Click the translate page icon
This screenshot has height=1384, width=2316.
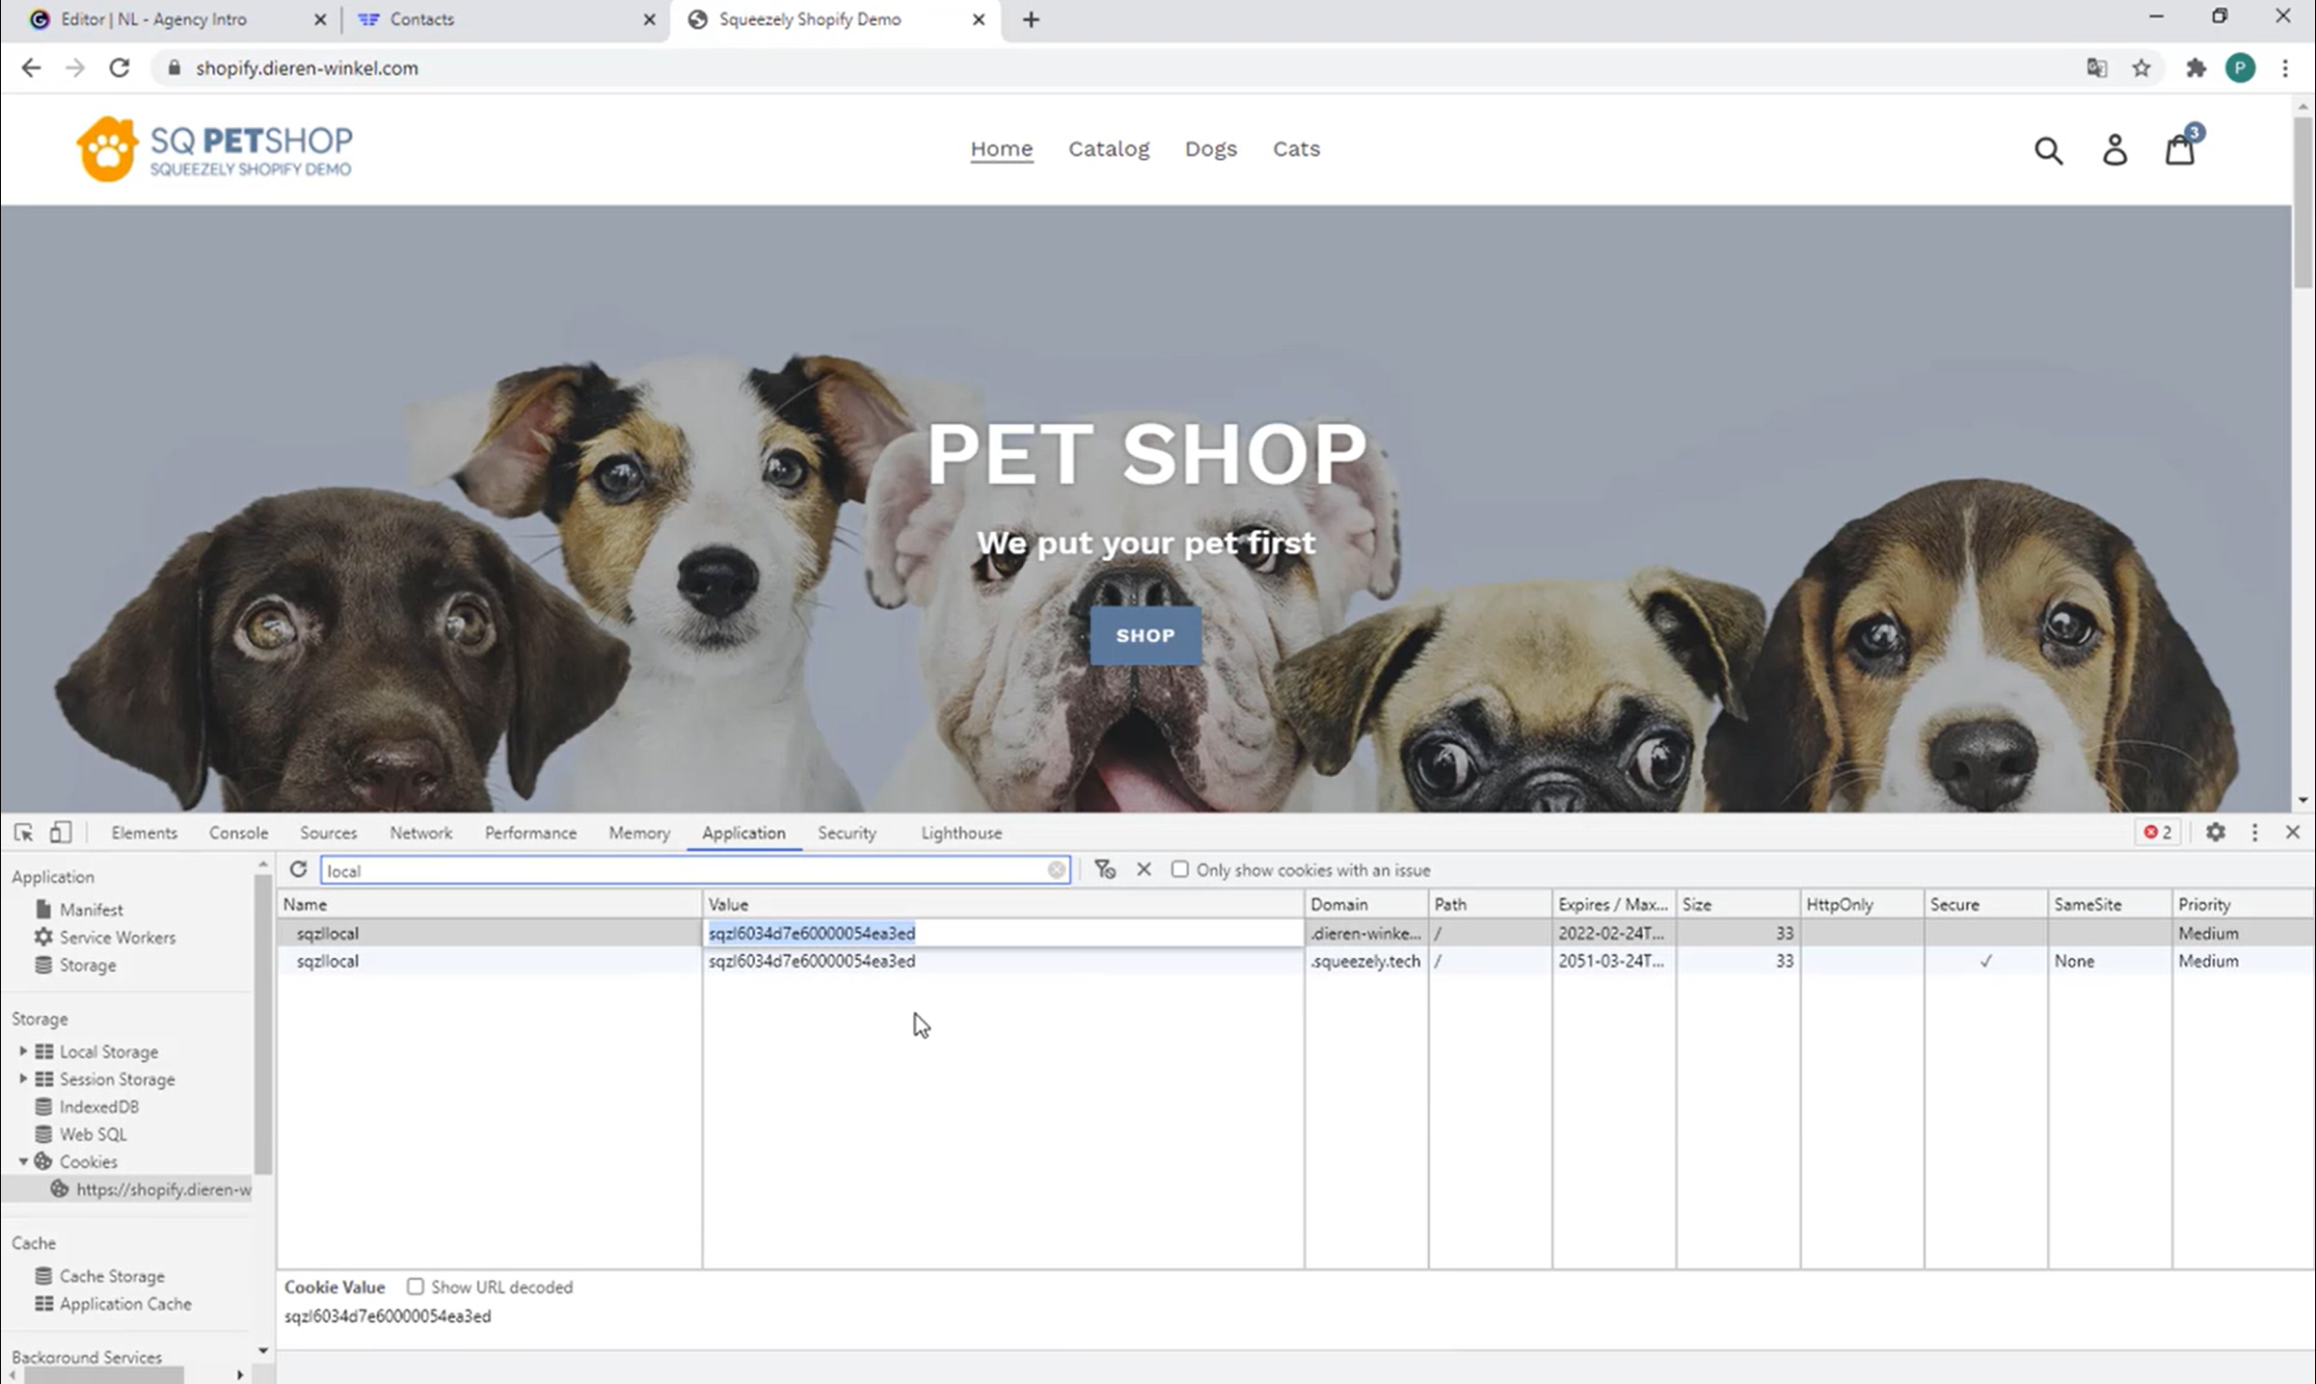point(2096,67)
